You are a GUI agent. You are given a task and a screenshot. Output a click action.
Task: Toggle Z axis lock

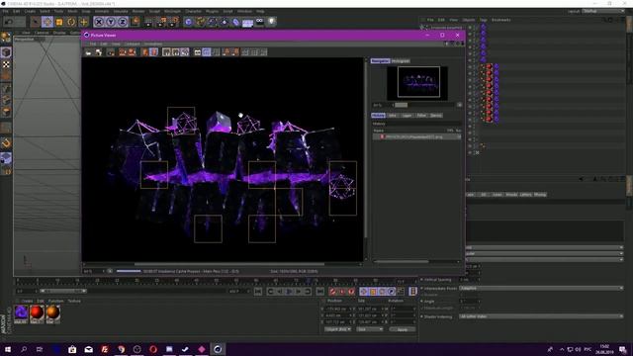[123, 22]
